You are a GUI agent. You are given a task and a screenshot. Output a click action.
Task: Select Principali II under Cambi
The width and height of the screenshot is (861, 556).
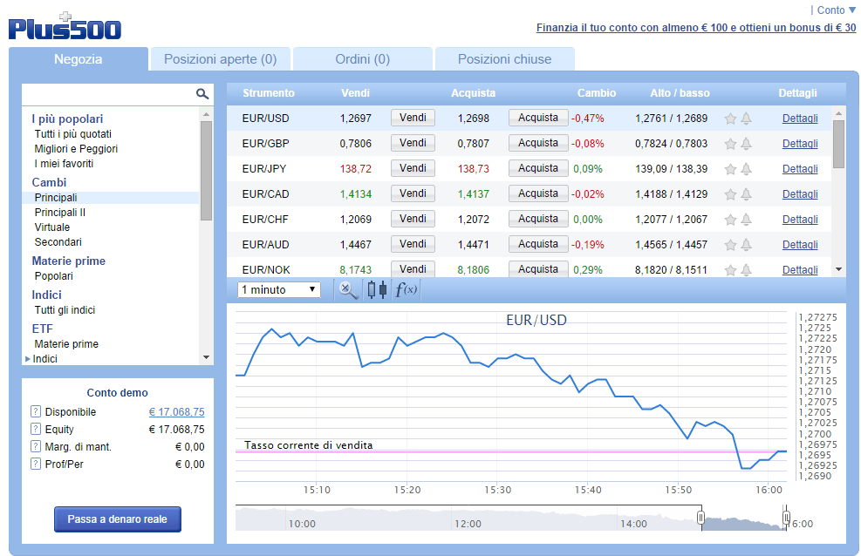pyautogui.click(x=60, y=212)
